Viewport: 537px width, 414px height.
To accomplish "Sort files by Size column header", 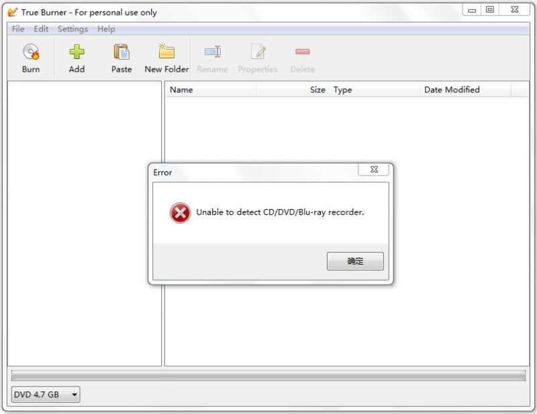I will (293, 90).
